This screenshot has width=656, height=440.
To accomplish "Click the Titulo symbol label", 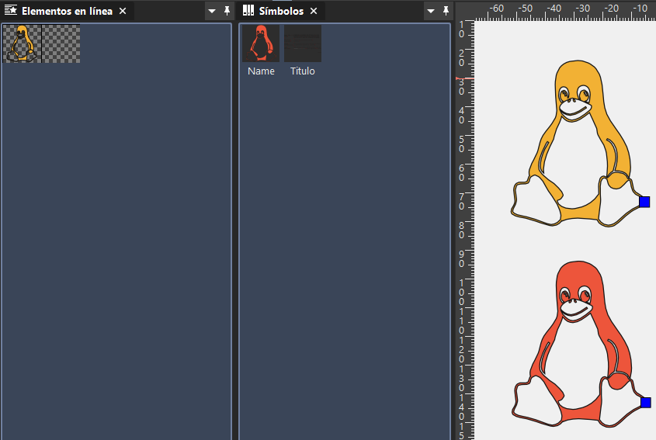I will pos(303,71).
